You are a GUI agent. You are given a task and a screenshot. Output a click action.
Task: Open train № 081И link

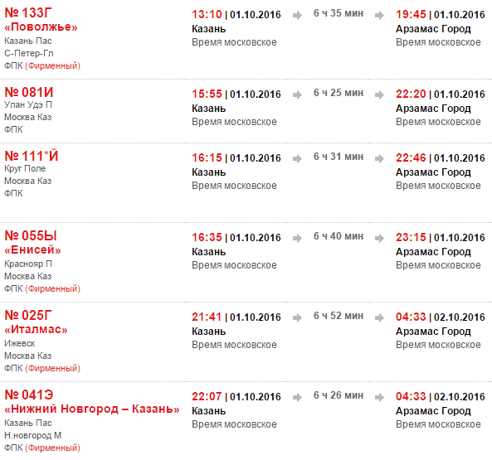[x=29, y=92]
